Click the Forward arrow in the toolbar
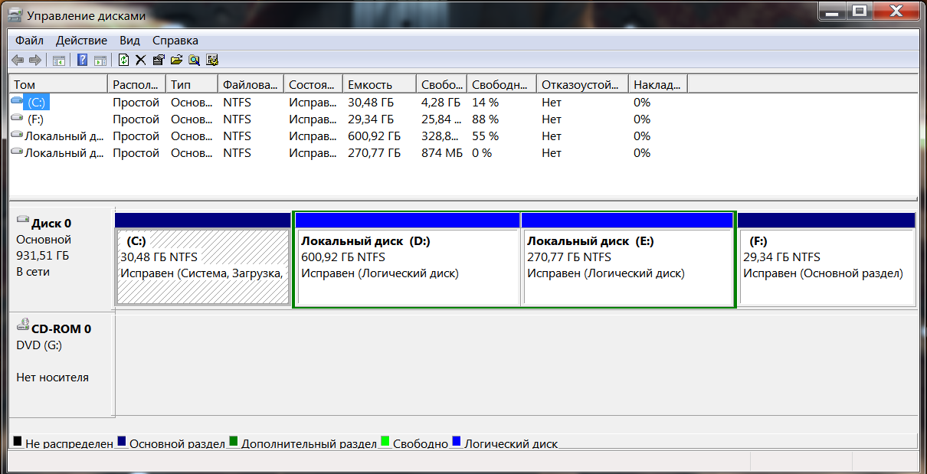This screenshot has height=474, width=927. pyautogui.click(x=35, y=60)
